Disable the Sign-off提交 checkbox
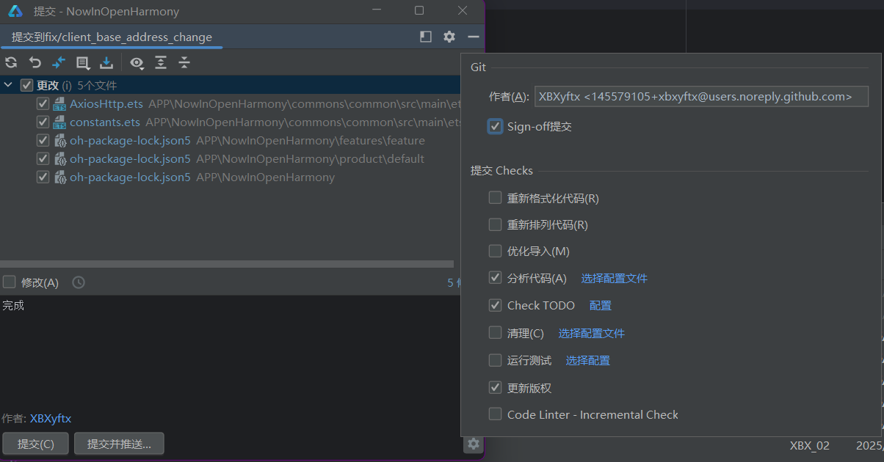The width and height of the screenshot is (884, 462). point(496,127)
